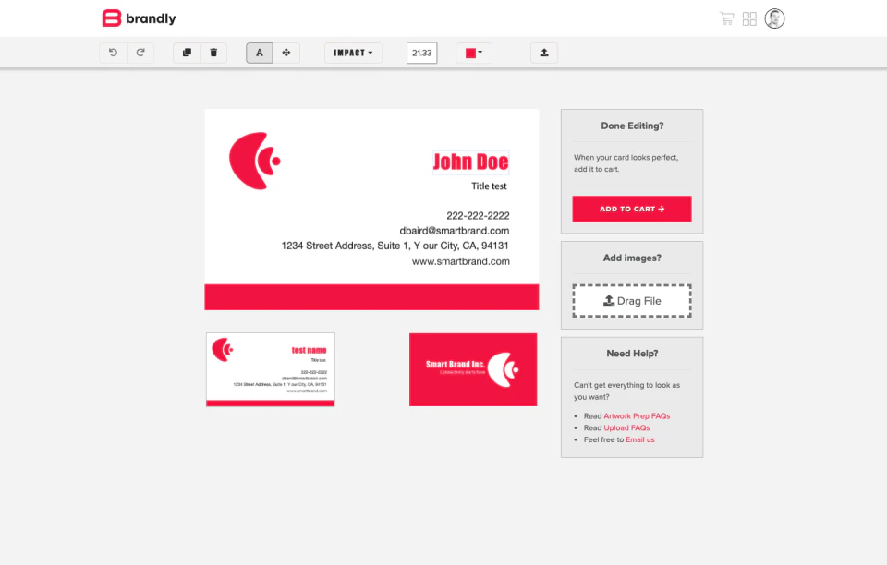This screenshot has width=887, height=565.
Task: Delete the selected element with trash icon
Action: point(213,53)
